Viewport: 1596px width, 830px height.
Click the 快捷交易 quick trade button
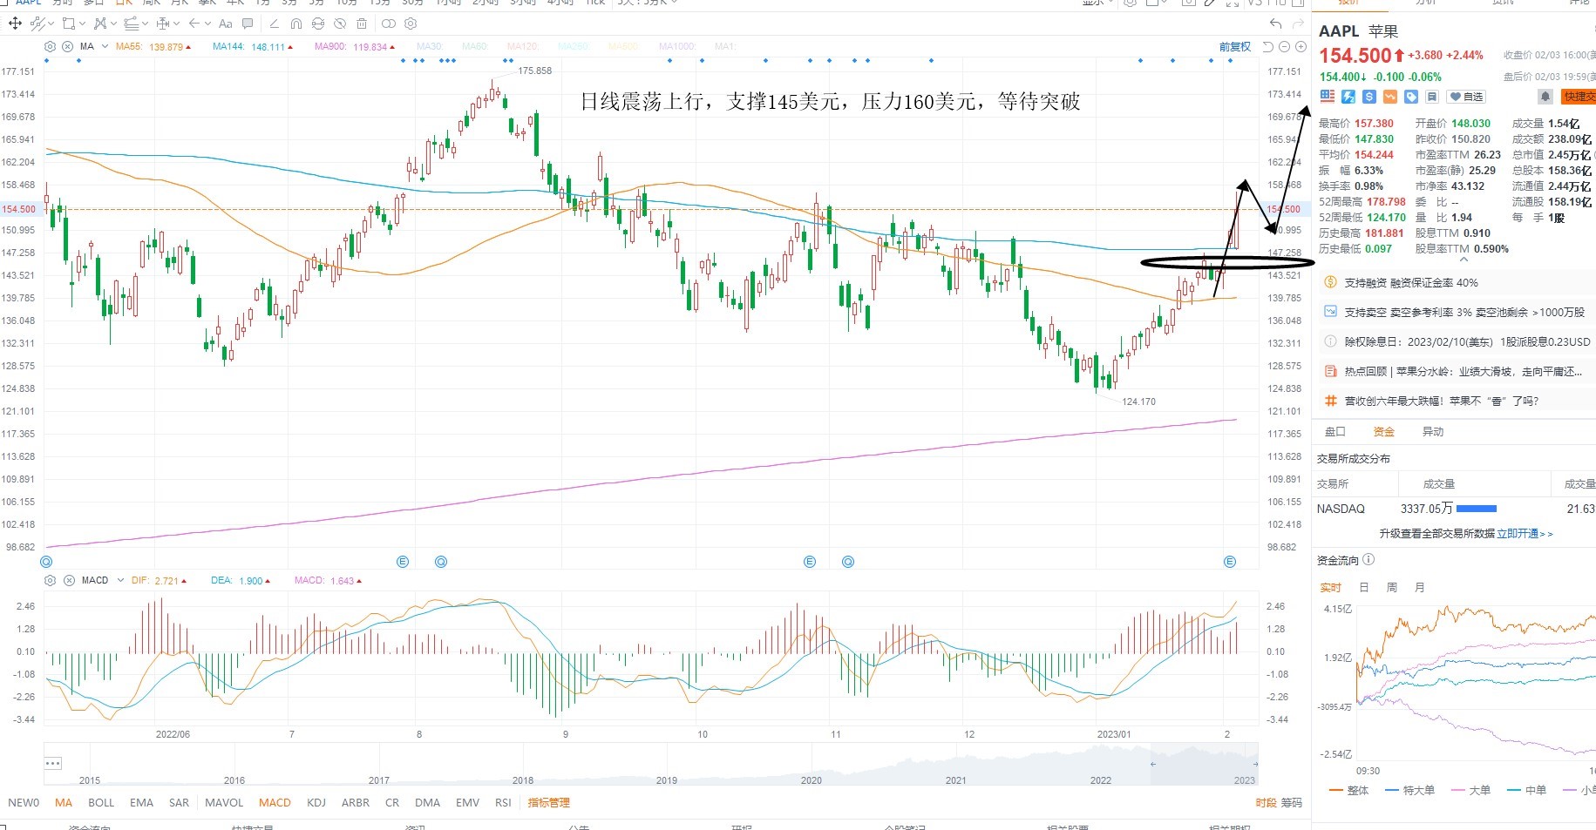[x=1579, y=97]
